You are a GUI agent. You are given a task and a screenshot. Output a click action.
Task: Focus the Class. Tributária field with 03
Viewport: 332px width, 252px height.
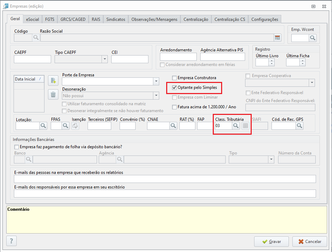tap(224, 126)
